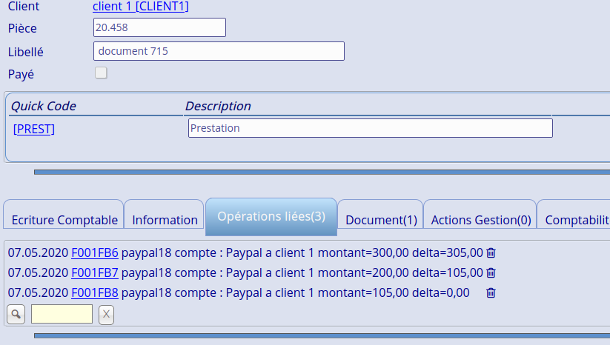Screen dimensions: 610x345
Task: Click the magnifier search icon
Action: pyautogui.click(x=16, y=314)
